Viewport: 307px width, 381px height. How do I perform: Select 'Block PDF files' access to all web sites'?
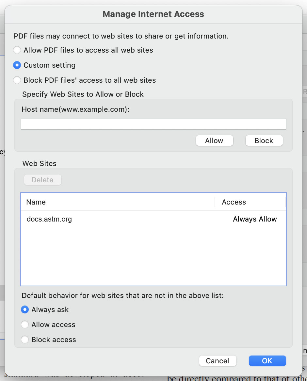[x=17, y=80]
